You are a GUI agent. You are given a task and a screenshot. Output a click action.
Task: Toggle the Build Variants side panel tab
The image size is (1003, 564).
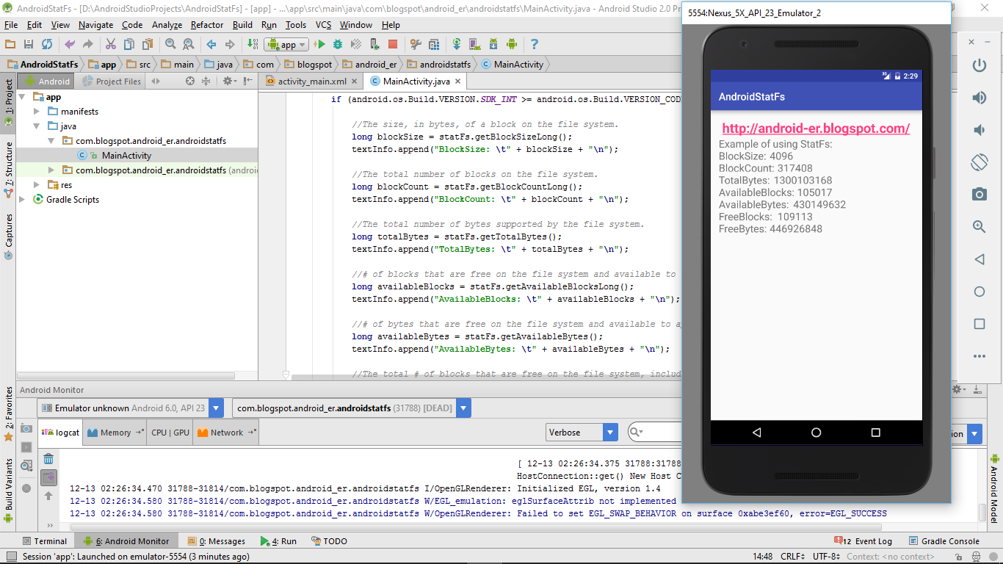pyautogui.click(x=8, y=490)
